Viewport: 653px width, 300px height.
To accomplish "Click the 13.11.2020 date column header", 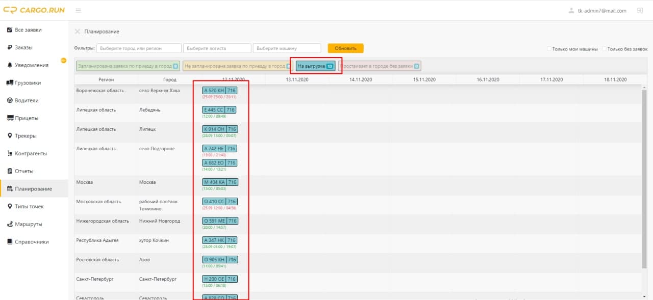I will point(297,79).
